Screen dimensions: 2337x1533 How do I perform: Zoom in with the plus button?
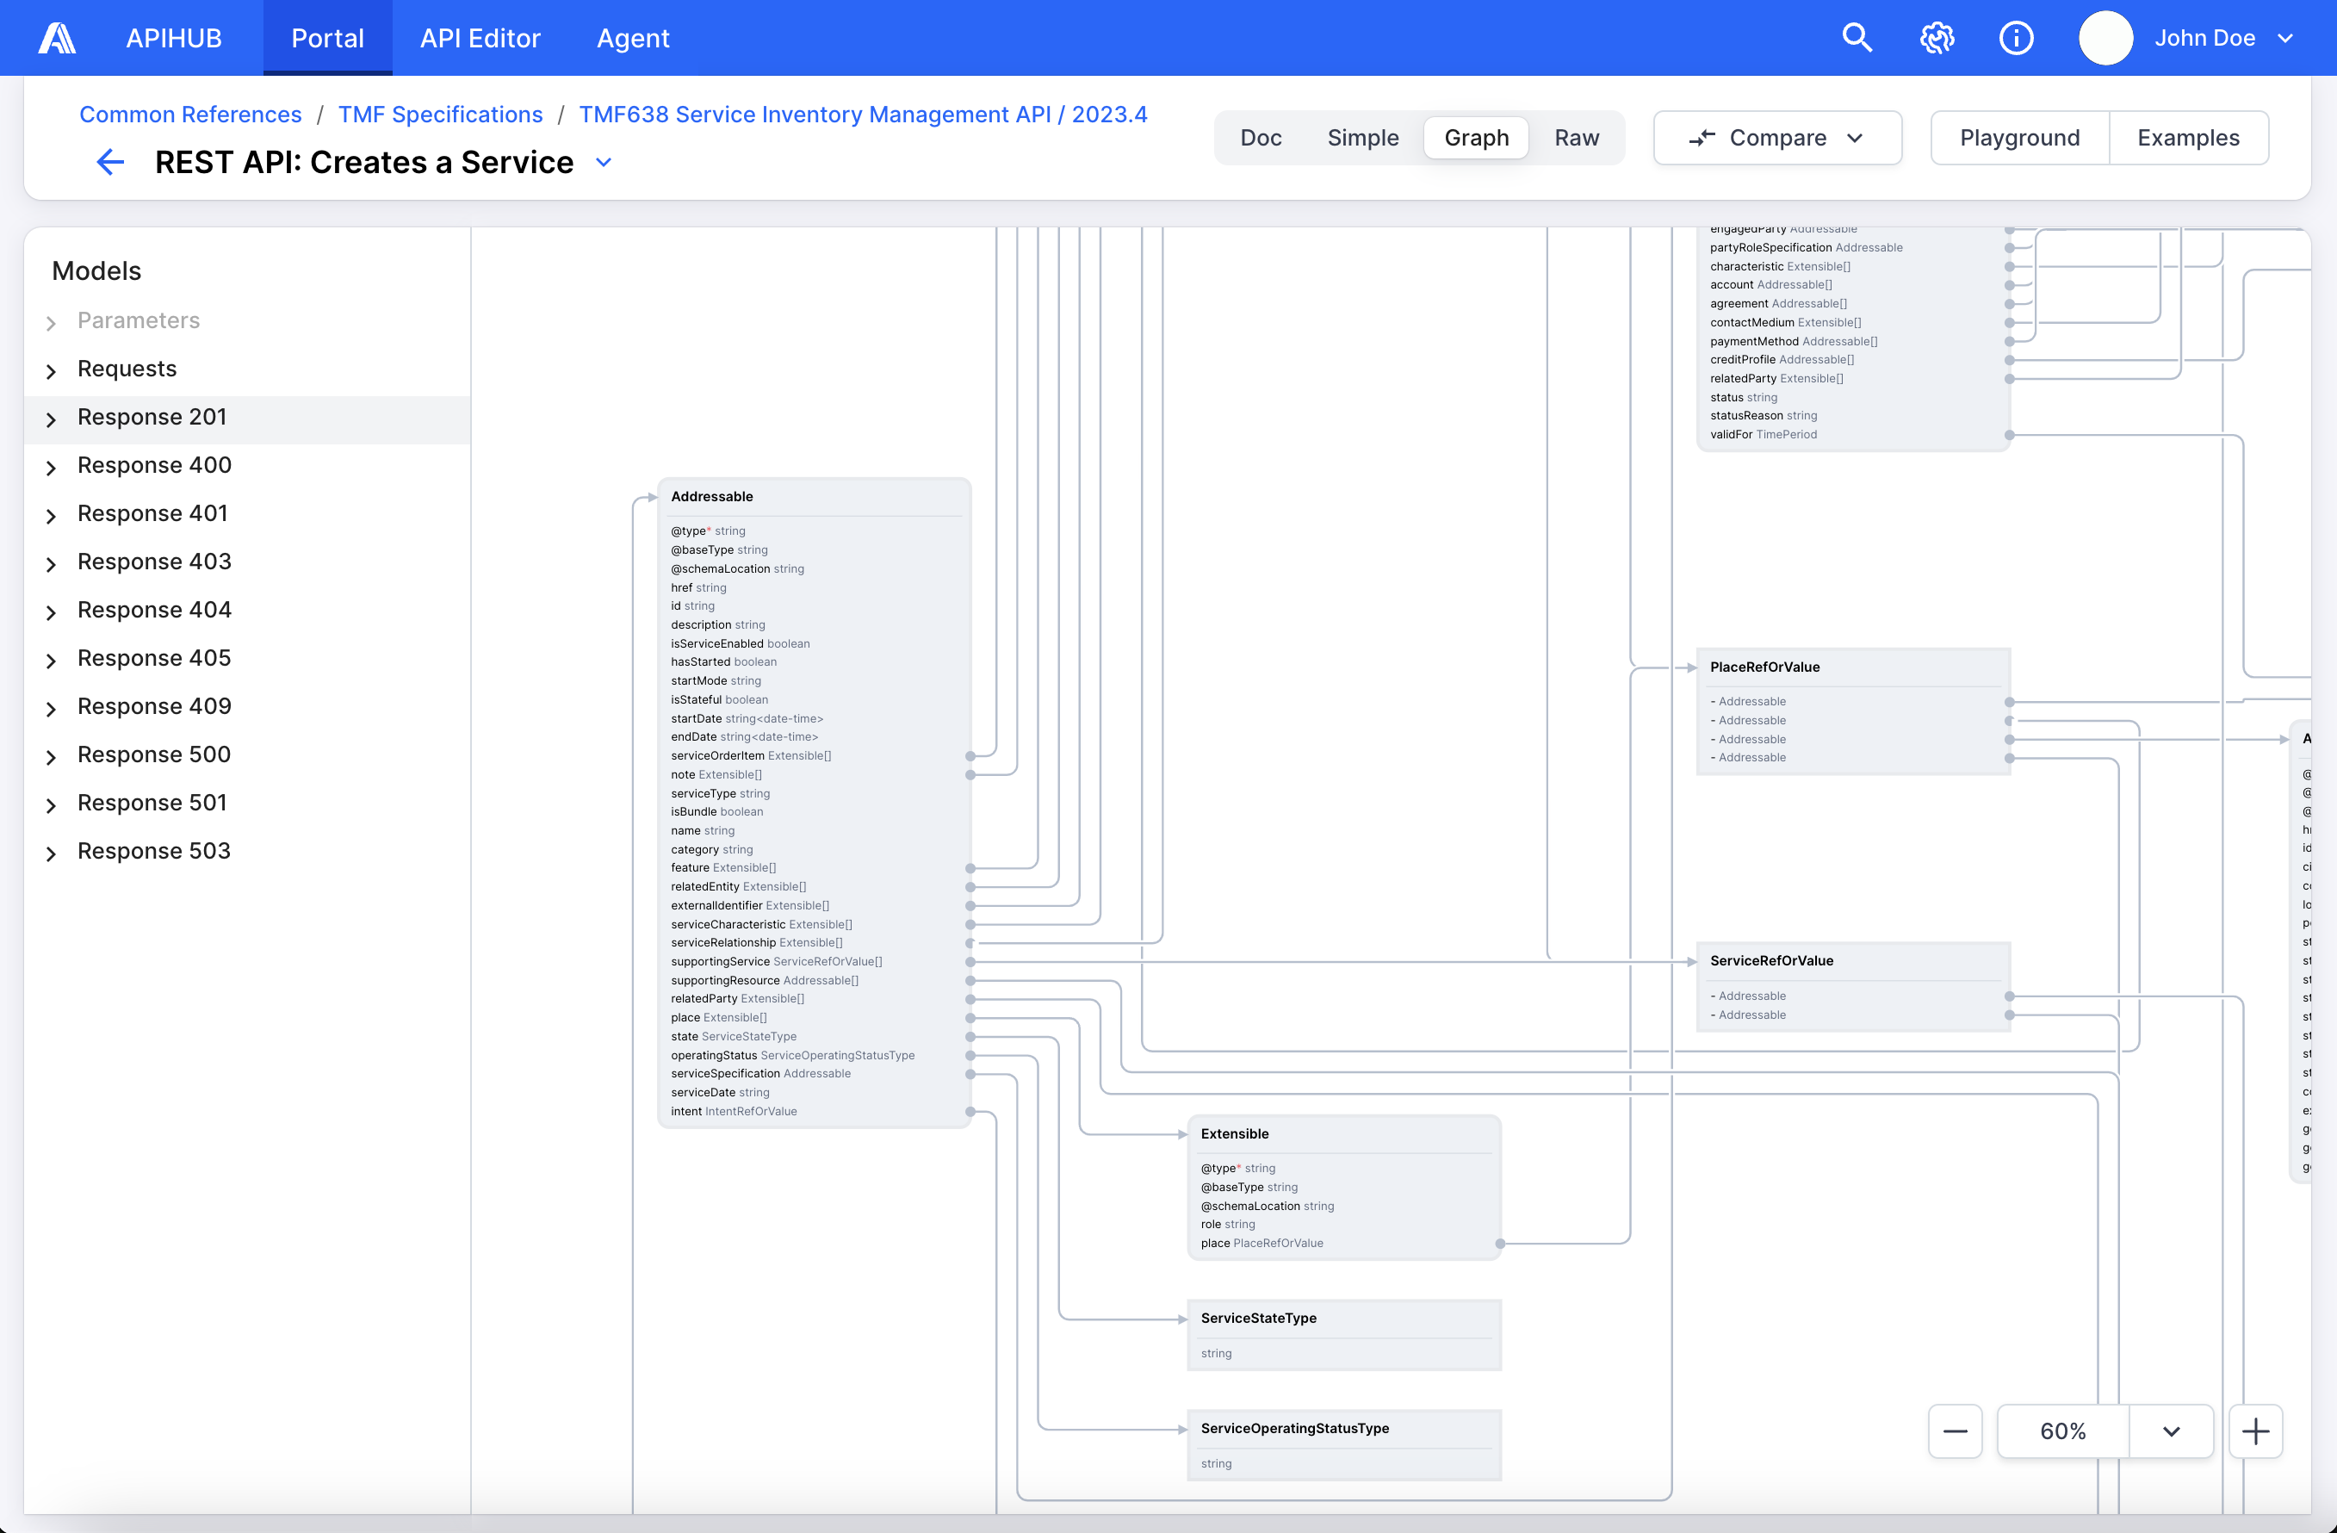[x=2254, y=1431]
